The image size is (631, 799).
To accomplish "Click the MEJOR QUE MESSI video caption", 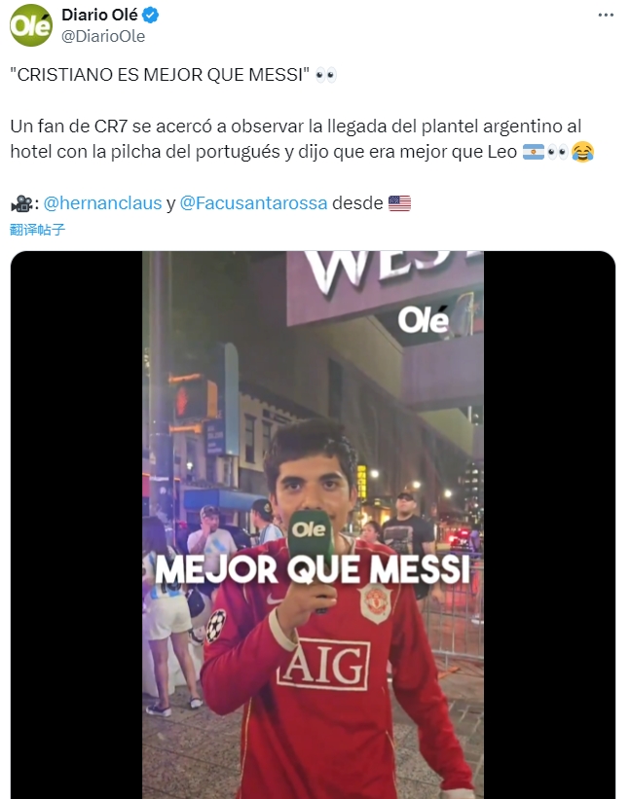I will pos(312,568).
